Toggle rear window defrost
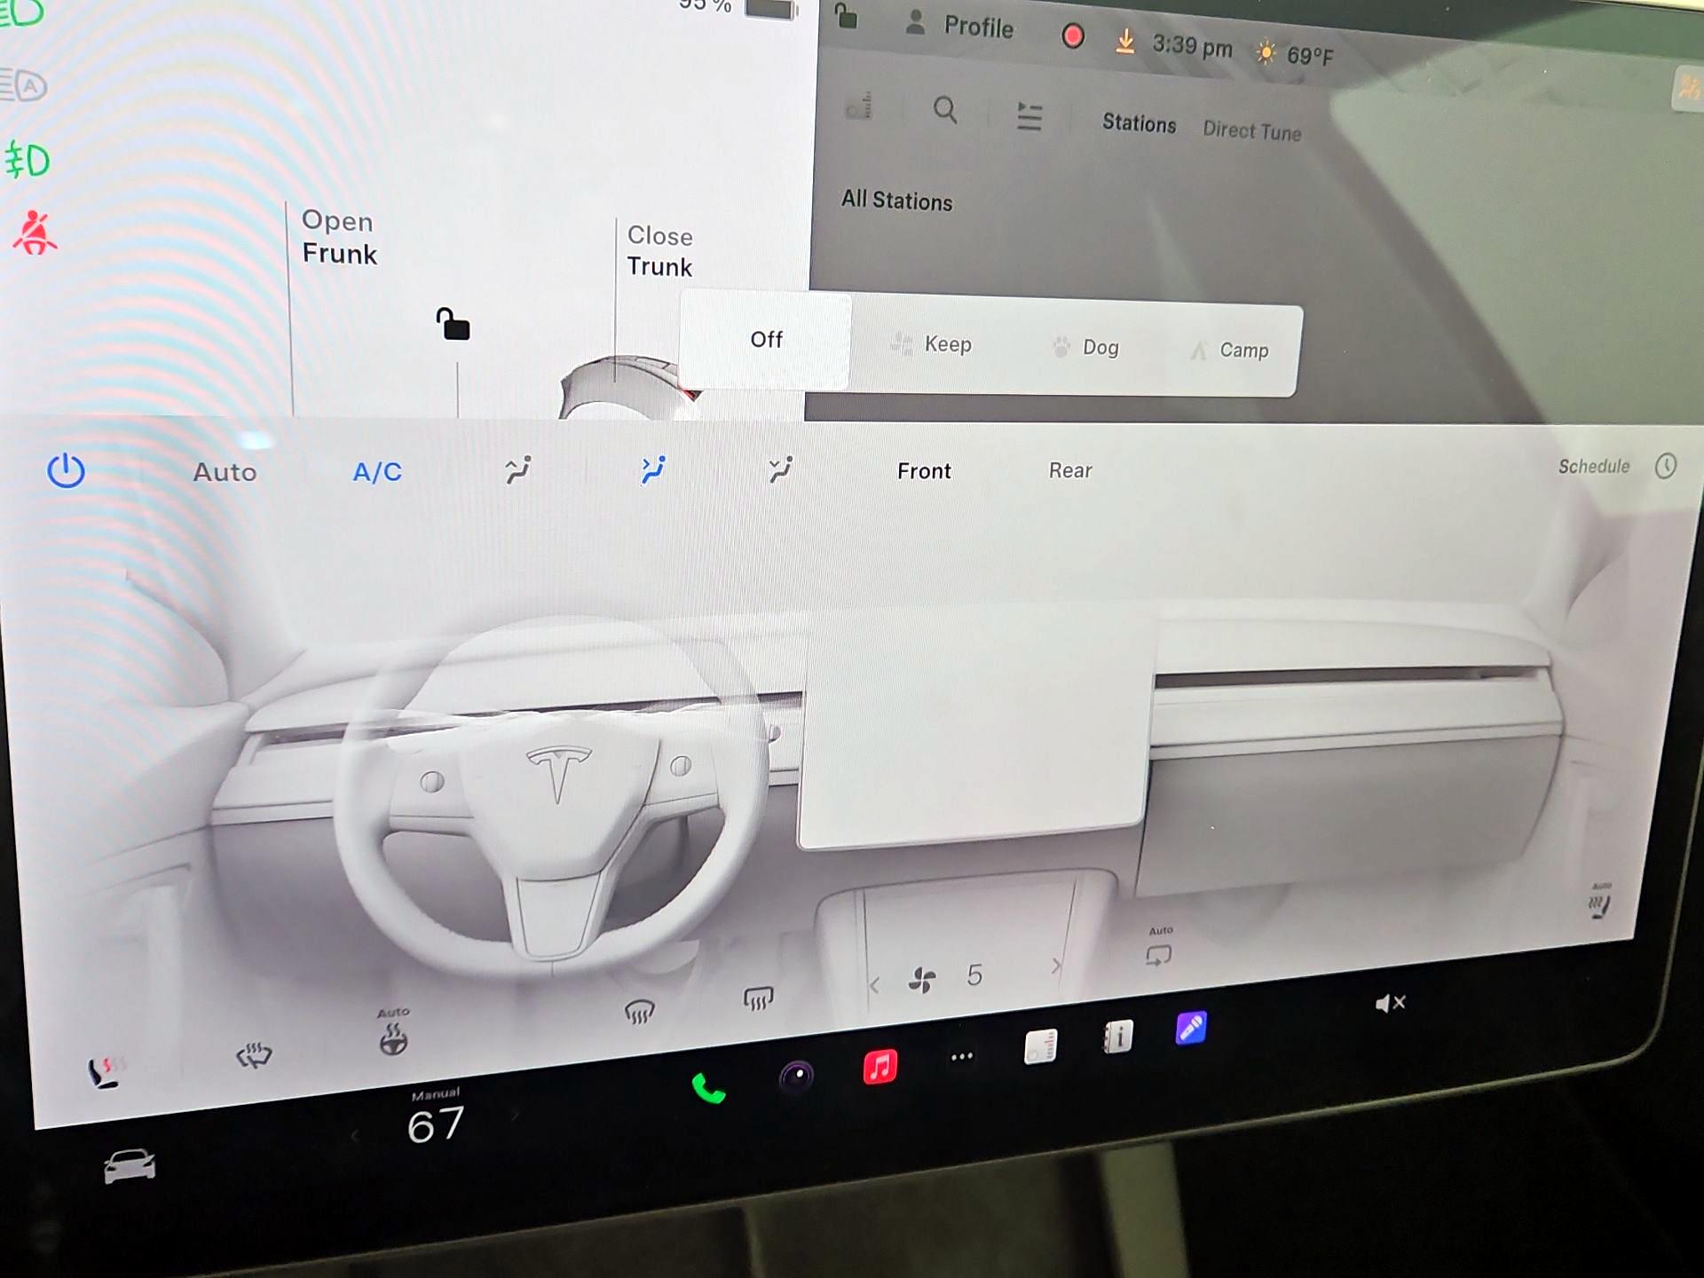This screenshot has width=1704, height=1278. [758, 998]
